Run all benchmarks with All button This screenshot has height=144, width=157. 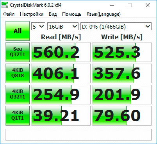[18, 31]
